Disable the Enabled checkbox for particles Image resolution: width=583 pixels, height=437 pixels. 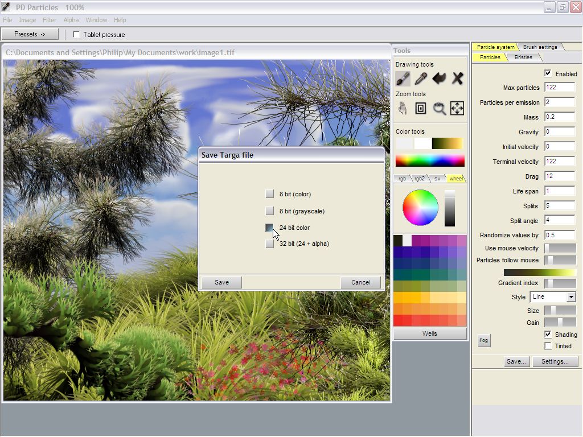548,73
